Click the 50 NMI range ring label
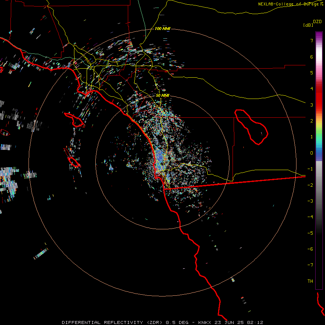This screenshot has height=325, width=325. coord(162,95)
